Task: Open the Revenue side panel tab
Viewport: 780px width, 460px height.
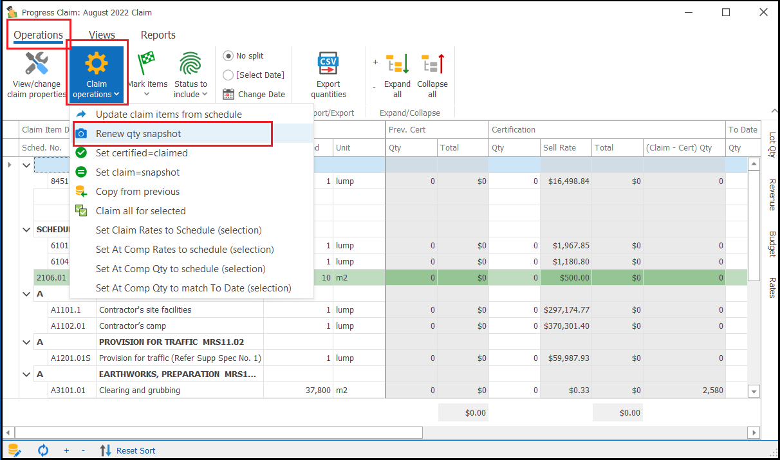Action: [772, 195]
